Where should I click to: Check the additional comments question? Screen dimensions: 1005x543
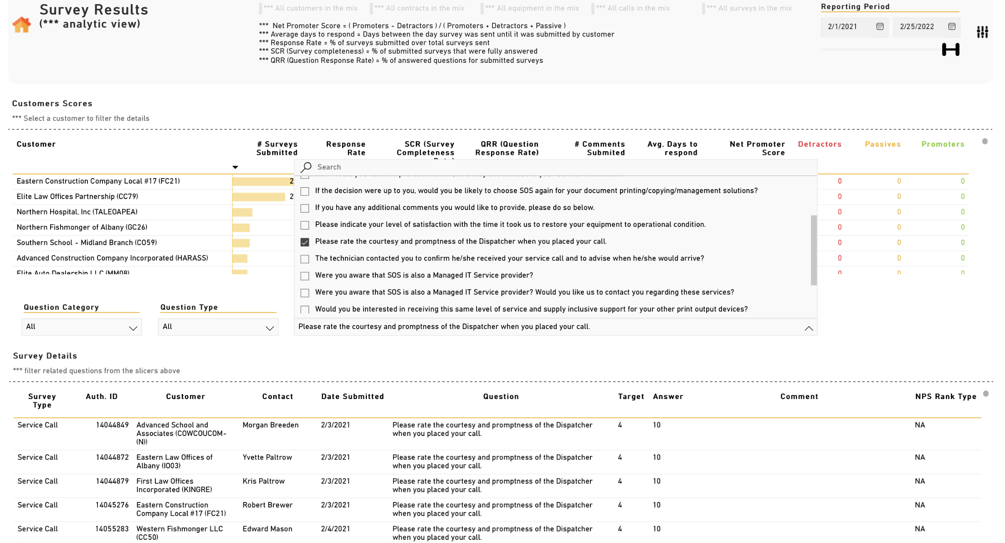(x=305, y=208)
